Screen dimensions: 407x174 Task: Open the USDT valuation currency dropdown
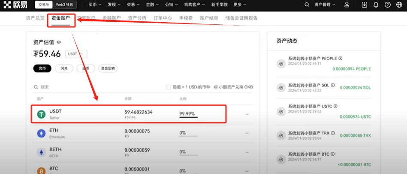(76, 54)
